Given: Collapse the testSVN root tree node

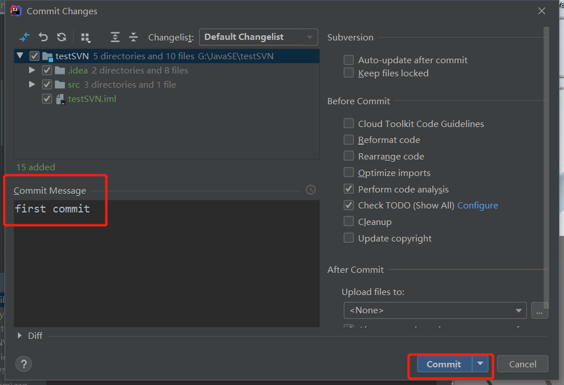Looking at the screenshot, I should coord(20,56).
